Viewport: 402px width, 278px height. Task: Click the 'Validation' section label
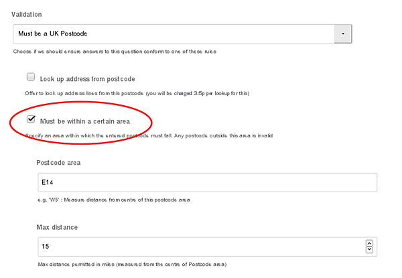29,13
